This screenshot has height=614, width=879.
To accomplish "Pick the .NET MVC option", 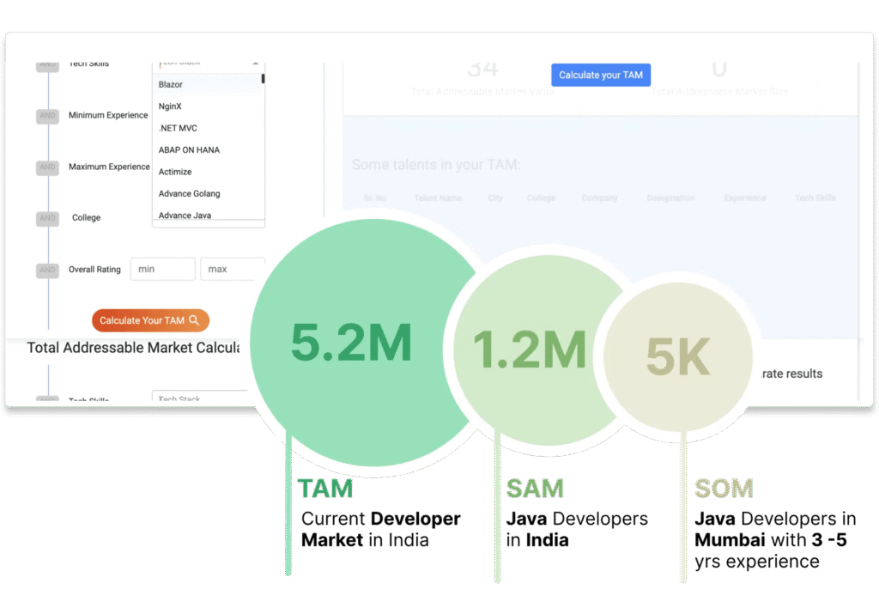I will click(178, 128).
